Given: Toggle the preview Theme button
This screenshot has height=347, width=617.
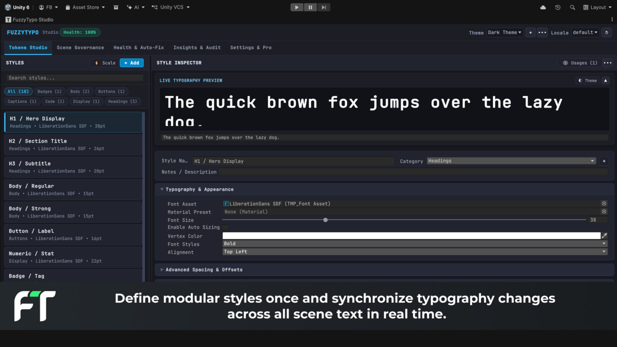Looking at the screenshot, I should (x=588, y=80).
